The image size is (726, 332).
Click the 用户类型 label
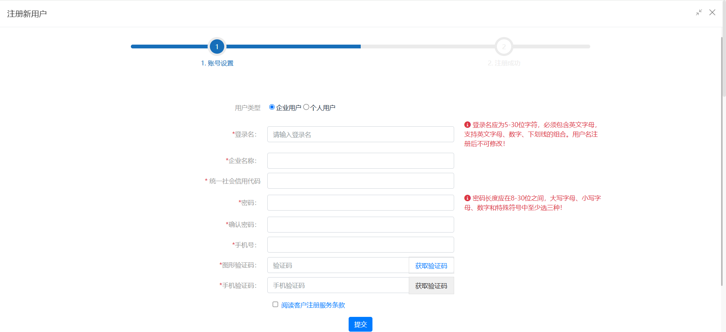coord(248,108)
